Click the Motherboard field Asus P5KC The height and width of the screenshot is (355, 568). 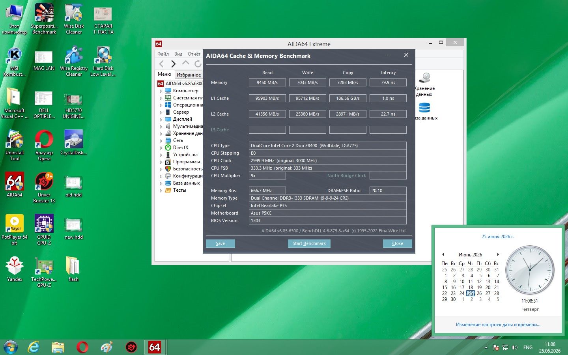[x=328, y=213]
